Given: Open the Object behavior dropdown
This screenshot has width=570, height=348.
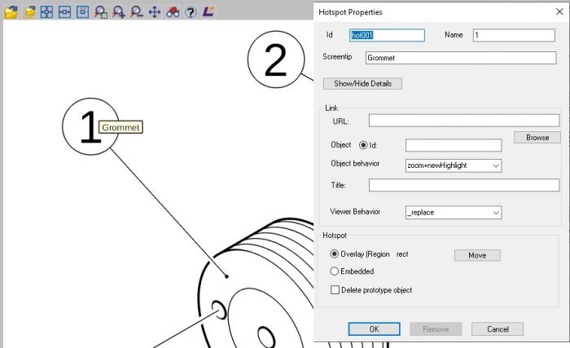Looking at the screenshot, I should [453, 165].
